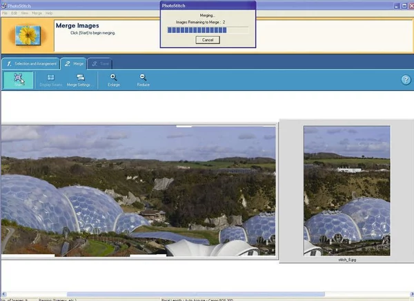Click the Start merge tool
Viewport: 414px width, 301px height.
pyautogui.click(x=18, y=80)
